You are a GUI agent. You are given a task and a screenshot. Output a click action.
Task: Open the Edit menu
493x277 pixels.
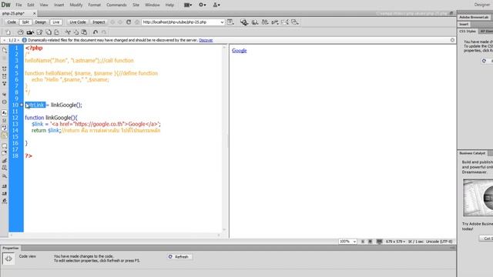31,5
